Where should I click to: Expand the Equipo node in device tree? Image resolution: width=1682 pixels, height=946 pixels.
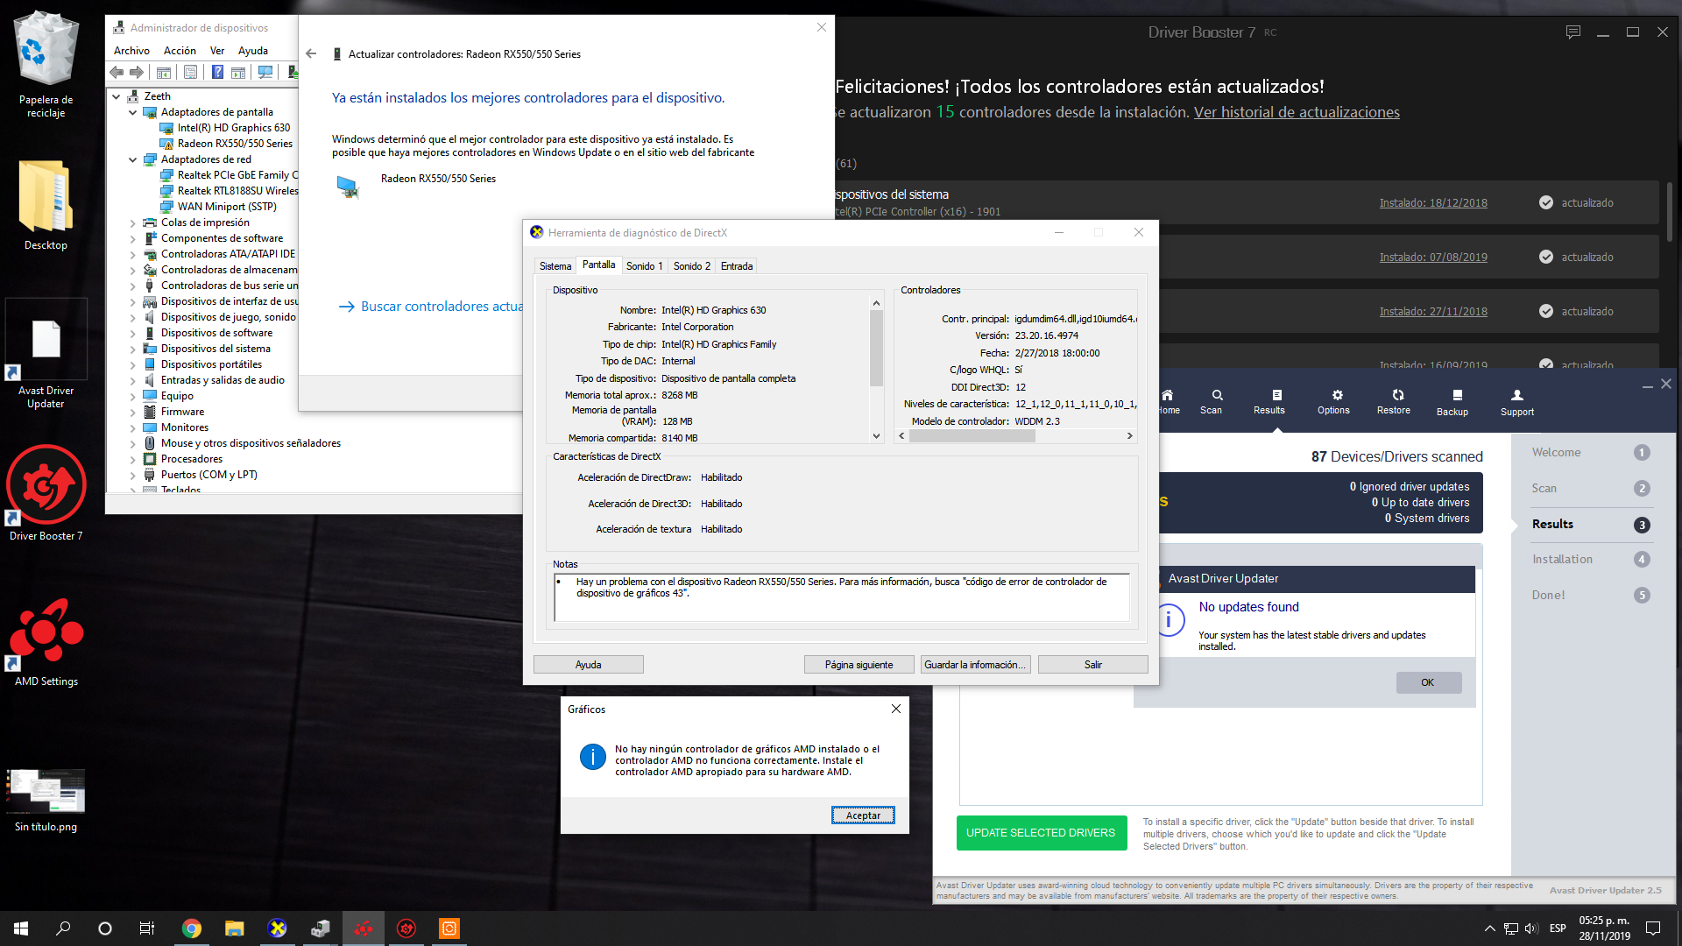click(x=133, y=397)
